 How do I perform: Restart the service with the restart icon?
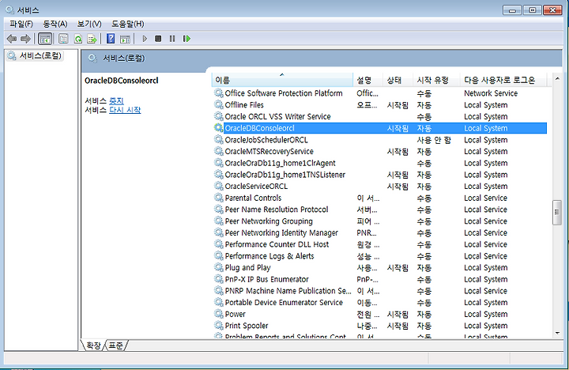tap(187, 39)
